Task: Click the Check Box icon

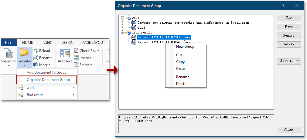Action: [76, 51]
